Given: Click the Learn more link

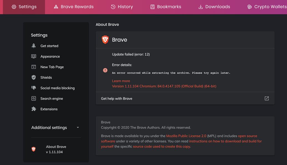Looking at the screenshot, I should (x=121, y=81).
